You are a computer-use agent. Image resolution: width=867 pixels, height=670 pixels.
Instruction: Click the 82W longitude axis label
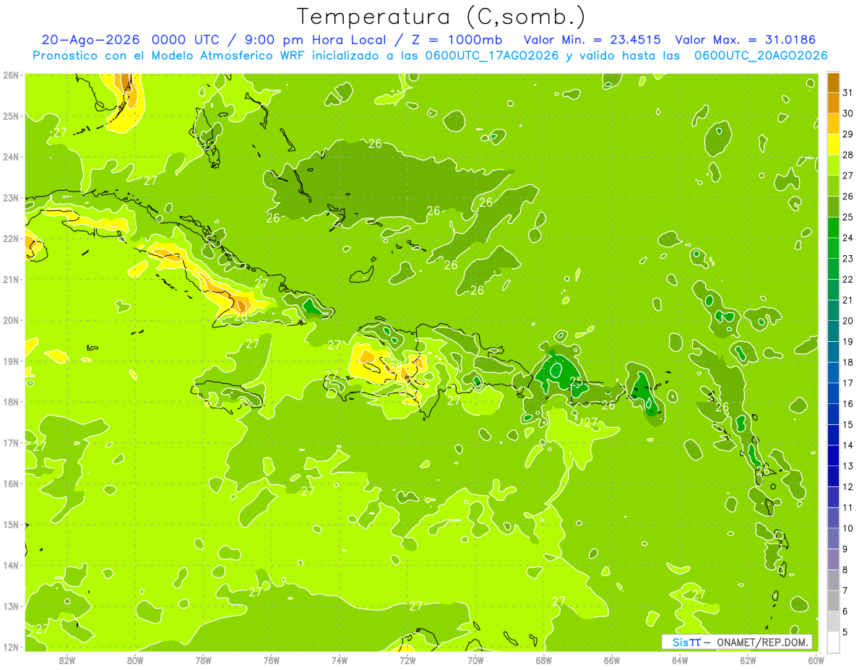66,660
